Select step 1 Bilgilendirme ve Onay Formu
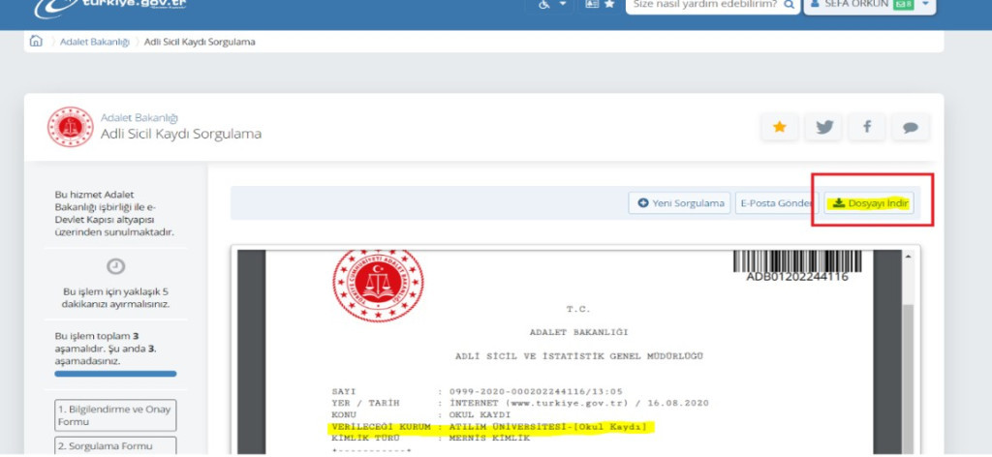Screen dimensions: 992x457 pyautogui.click(x=115, y=415)
